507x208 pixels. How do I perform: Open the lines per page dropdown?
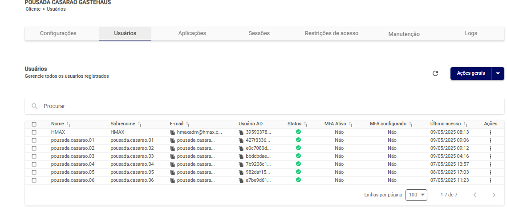coord(416,195)
